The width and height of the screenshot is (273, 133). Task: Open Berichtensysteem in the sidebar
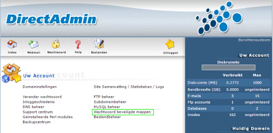(x=254, y=40)
